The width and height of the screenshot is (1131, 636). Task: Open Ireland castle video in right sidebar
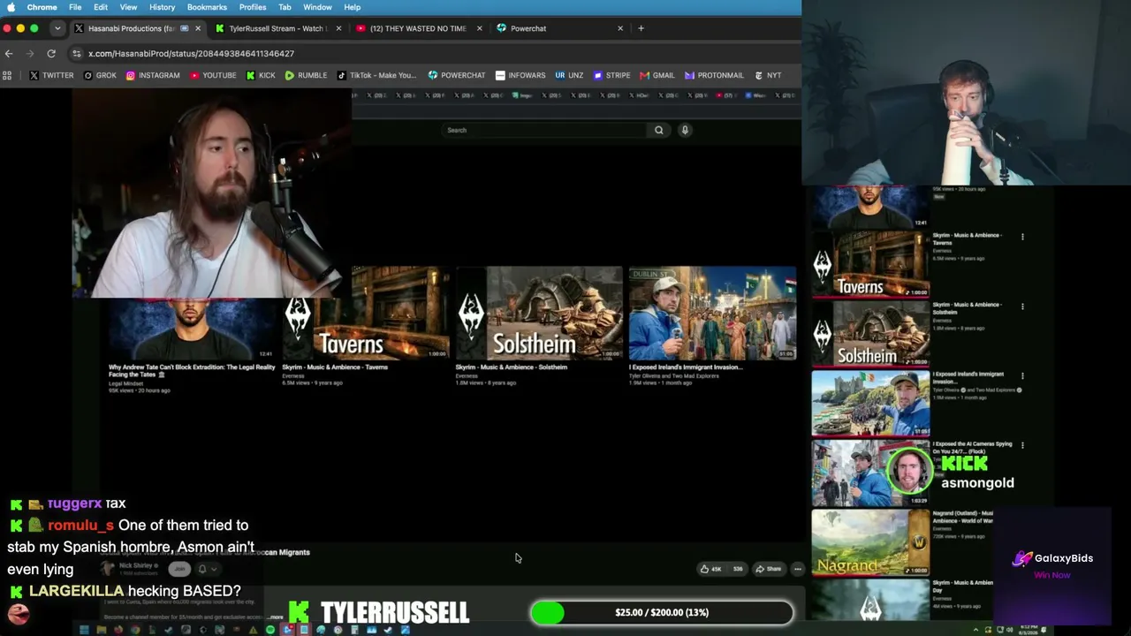point(870,404)
